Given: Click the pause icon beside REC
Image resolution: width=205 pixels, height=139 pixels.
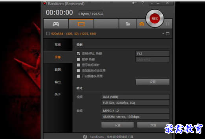Looking at the screenshot, I should 168,24.
